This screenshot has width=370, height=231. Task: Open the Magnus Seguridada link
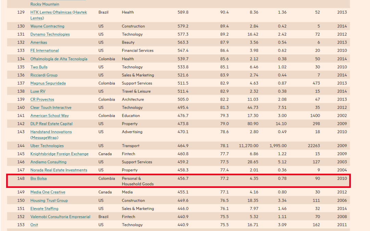[x=48, y=83]
